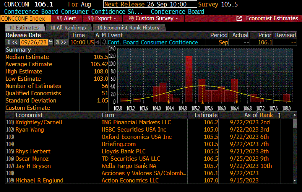
Task: Open Oxford Economics USA Inc row
Action: point(151,137)
